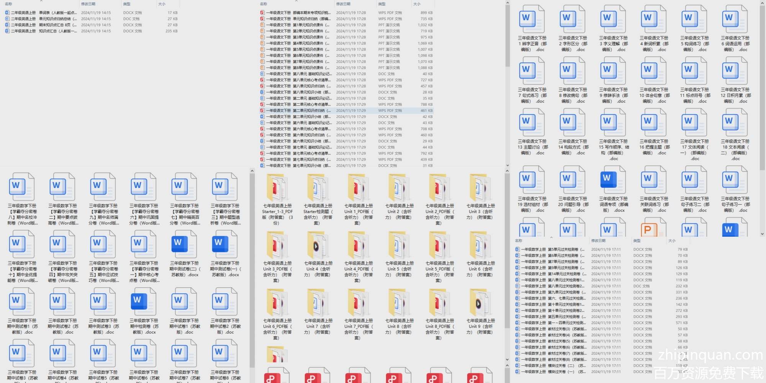Click 修改日期 header in 一年级语文下册 list
Image resolution: width=766 pixels, height=383 pixels.
(343, 4)
